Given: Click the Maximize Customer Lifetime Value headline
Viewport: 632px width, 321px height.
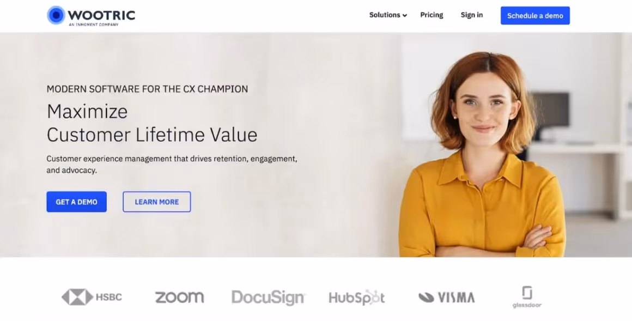Looking at the screenshot, I should pyautogui.click(x=152, y=123).
